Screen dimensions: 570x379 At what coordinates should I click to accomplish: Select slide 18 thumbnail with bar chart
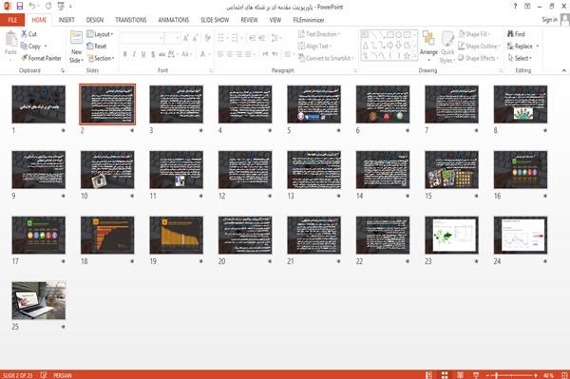point(107,236)
